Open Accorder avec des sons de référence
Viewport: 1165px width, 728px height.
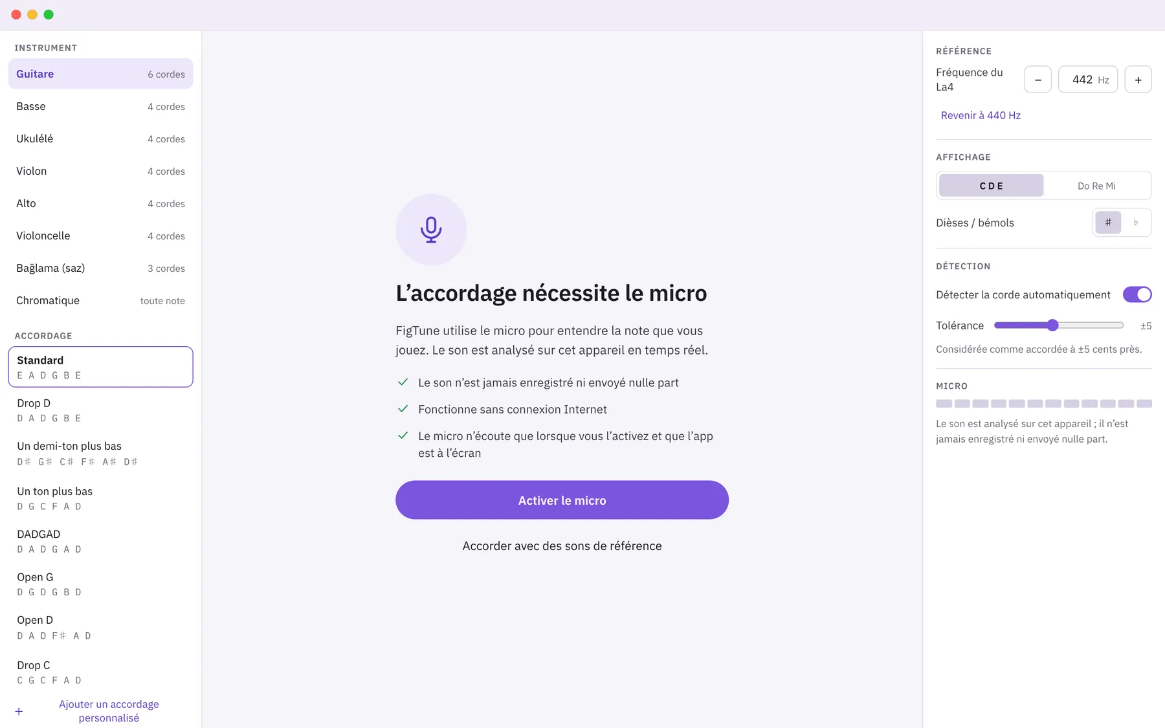(562, 546)
